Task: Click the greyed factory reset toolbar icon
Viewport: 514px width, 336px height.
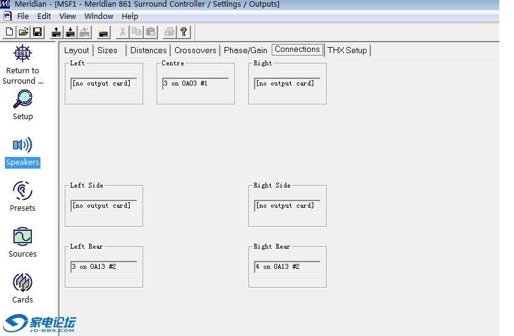Action: (x=84, y=32)
